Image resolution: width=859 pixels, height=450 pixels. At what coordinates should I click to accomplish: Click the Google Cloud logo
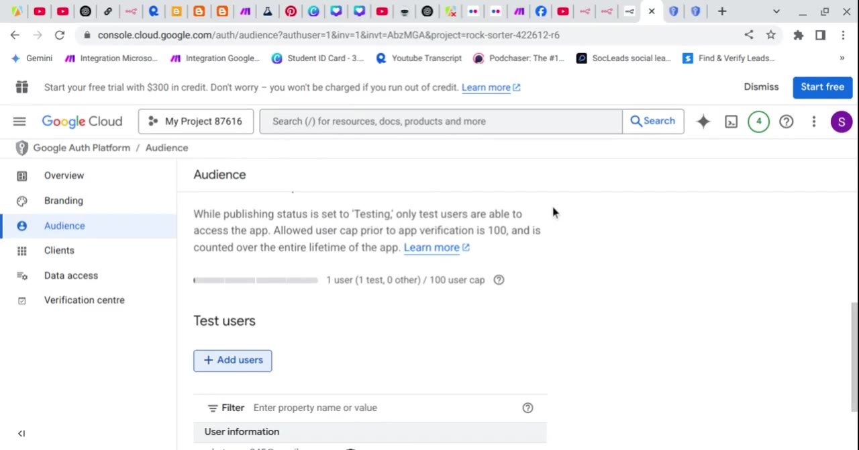point(82,122)
